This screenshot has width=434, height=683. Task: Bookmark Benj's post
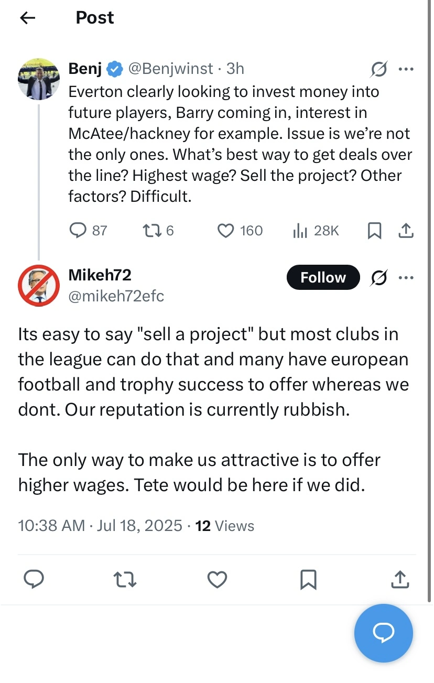(x=374, y=231)
